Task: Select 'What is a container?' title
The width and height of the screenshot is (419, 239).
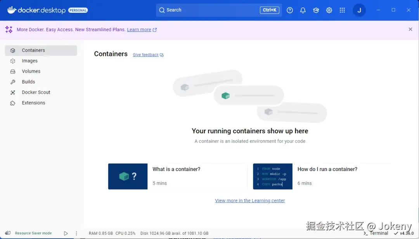Action: click(x=177, y=169)
